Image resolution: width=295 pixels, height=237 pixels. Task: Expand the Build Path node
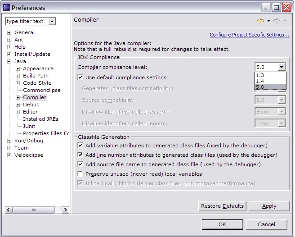(x=18, y=76)
